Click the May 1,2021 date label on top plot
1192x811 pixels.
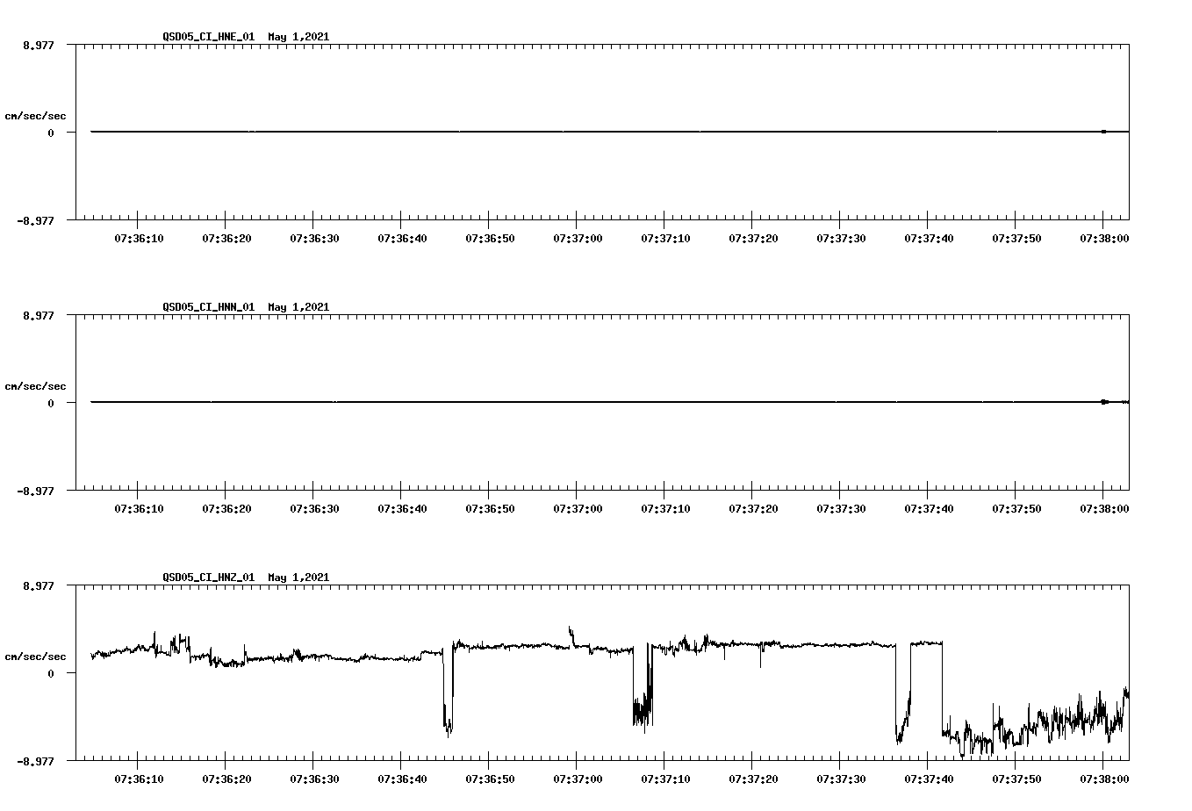tap(298, 37)
